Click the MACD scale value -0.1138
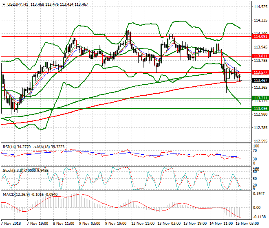269x228 pixels. point(259,217)
